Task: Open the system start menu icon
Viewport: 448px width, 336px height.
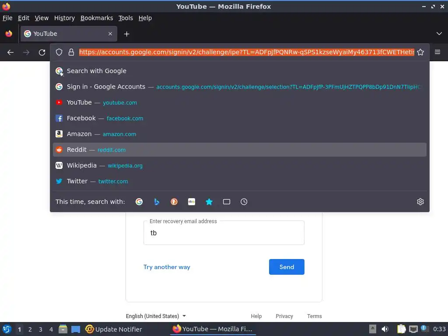Action: point(7,329)
